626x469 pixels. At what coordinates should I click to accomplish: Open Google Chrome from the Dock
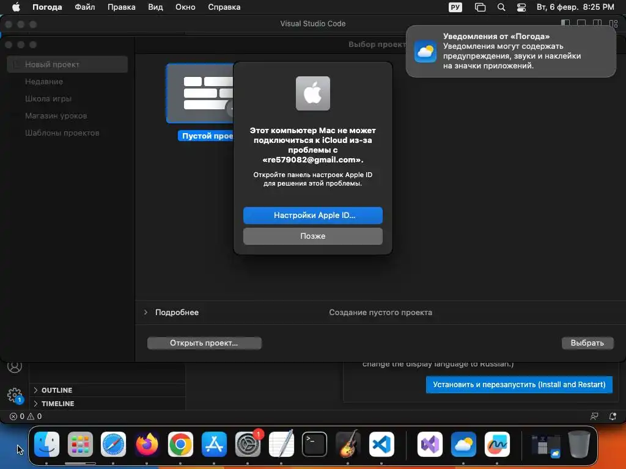(180, 444)
